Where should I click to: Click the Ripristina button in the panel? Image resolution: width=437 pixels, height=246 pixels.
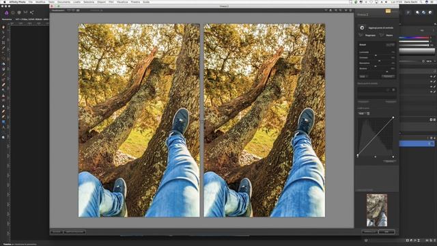pos(370,36)
